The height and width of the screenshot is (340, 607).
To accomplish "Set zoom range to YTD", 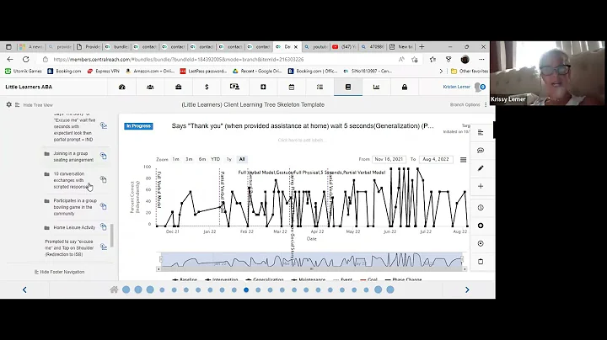I will tap(215, 159).
